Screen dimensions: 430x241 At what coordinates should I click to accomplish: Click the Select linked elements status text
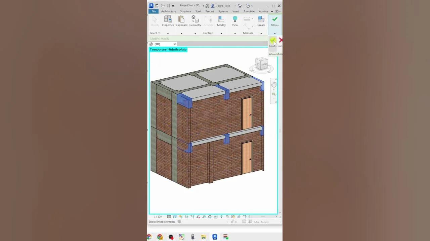pyautogui.click(x=162, y=222)
